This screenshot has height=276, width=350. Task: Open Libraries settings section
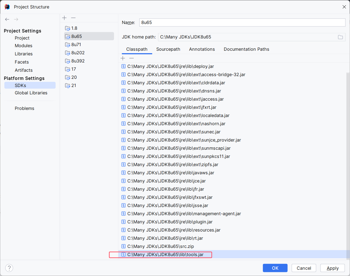[x=24, y=54]
